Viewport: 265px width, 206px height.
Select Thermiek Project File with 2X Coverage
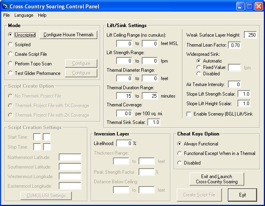49,115
